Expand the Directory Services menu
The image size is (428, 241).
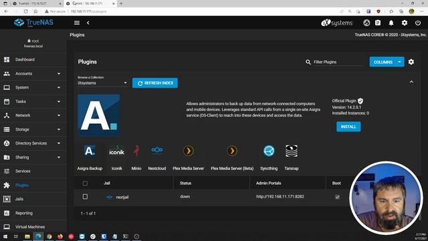point(33,143)
